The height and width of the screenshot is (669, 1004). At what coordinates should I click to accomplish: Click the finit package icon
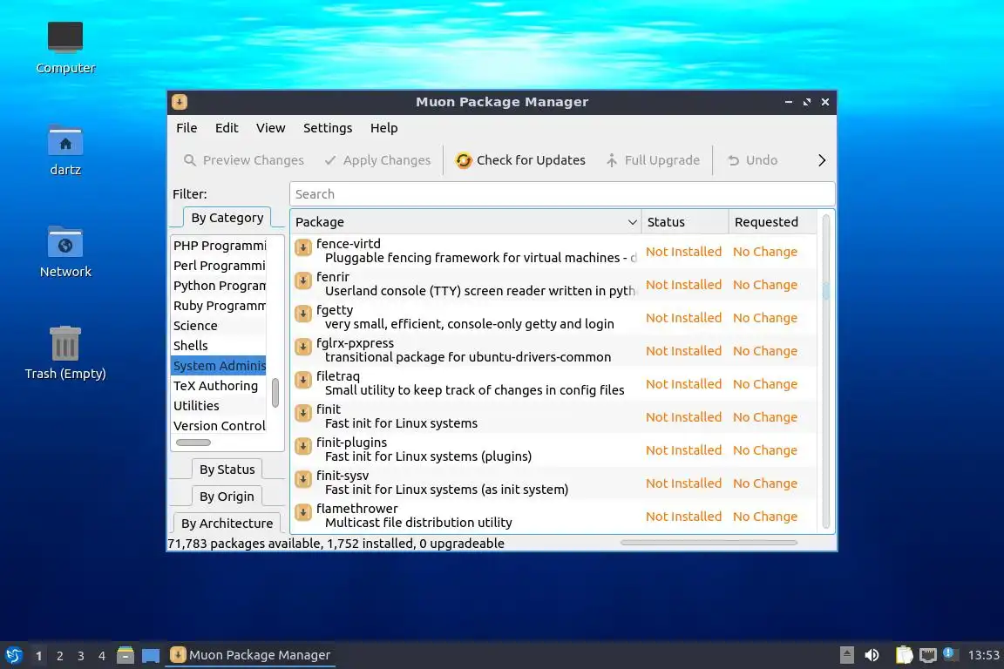(303, 413)
